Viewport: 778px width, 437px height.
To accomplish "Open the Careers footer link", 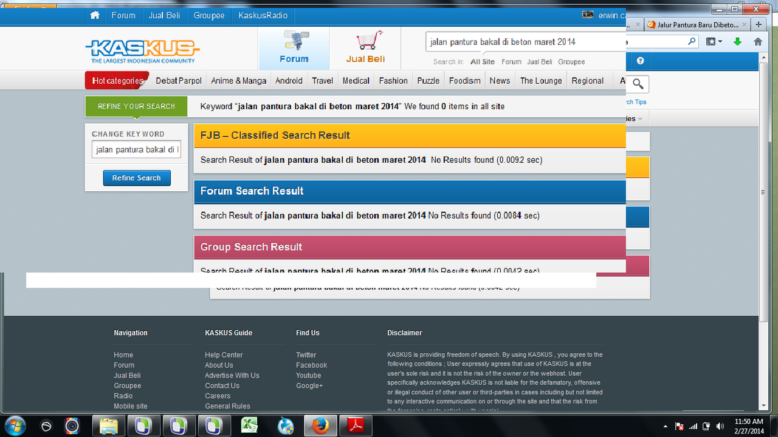I will click(218, 396).
